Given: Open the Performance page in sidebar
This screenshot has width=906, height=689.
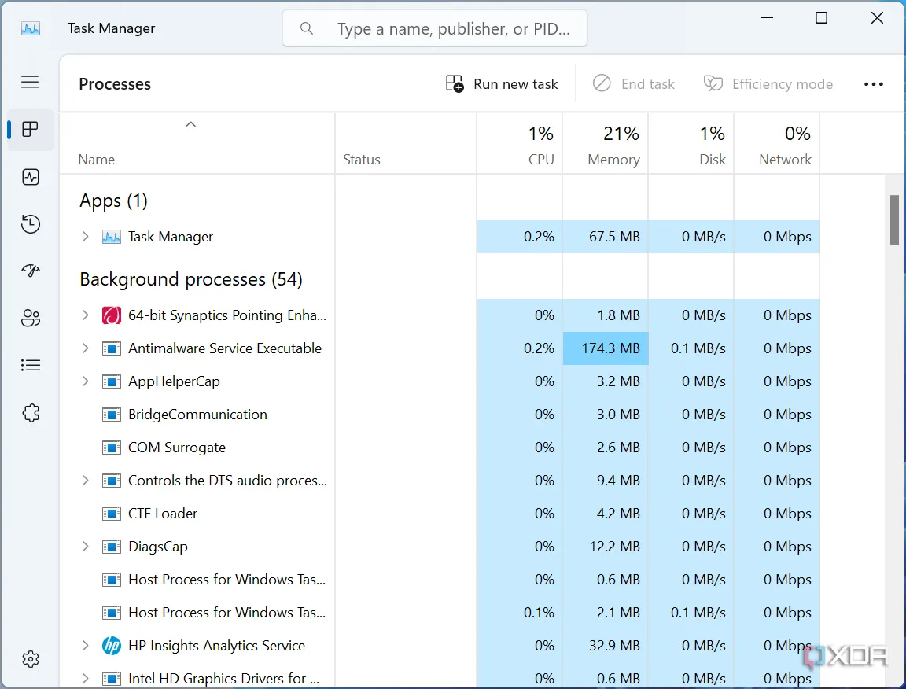Looking at the screenshot, I should [x=31, y=177].
